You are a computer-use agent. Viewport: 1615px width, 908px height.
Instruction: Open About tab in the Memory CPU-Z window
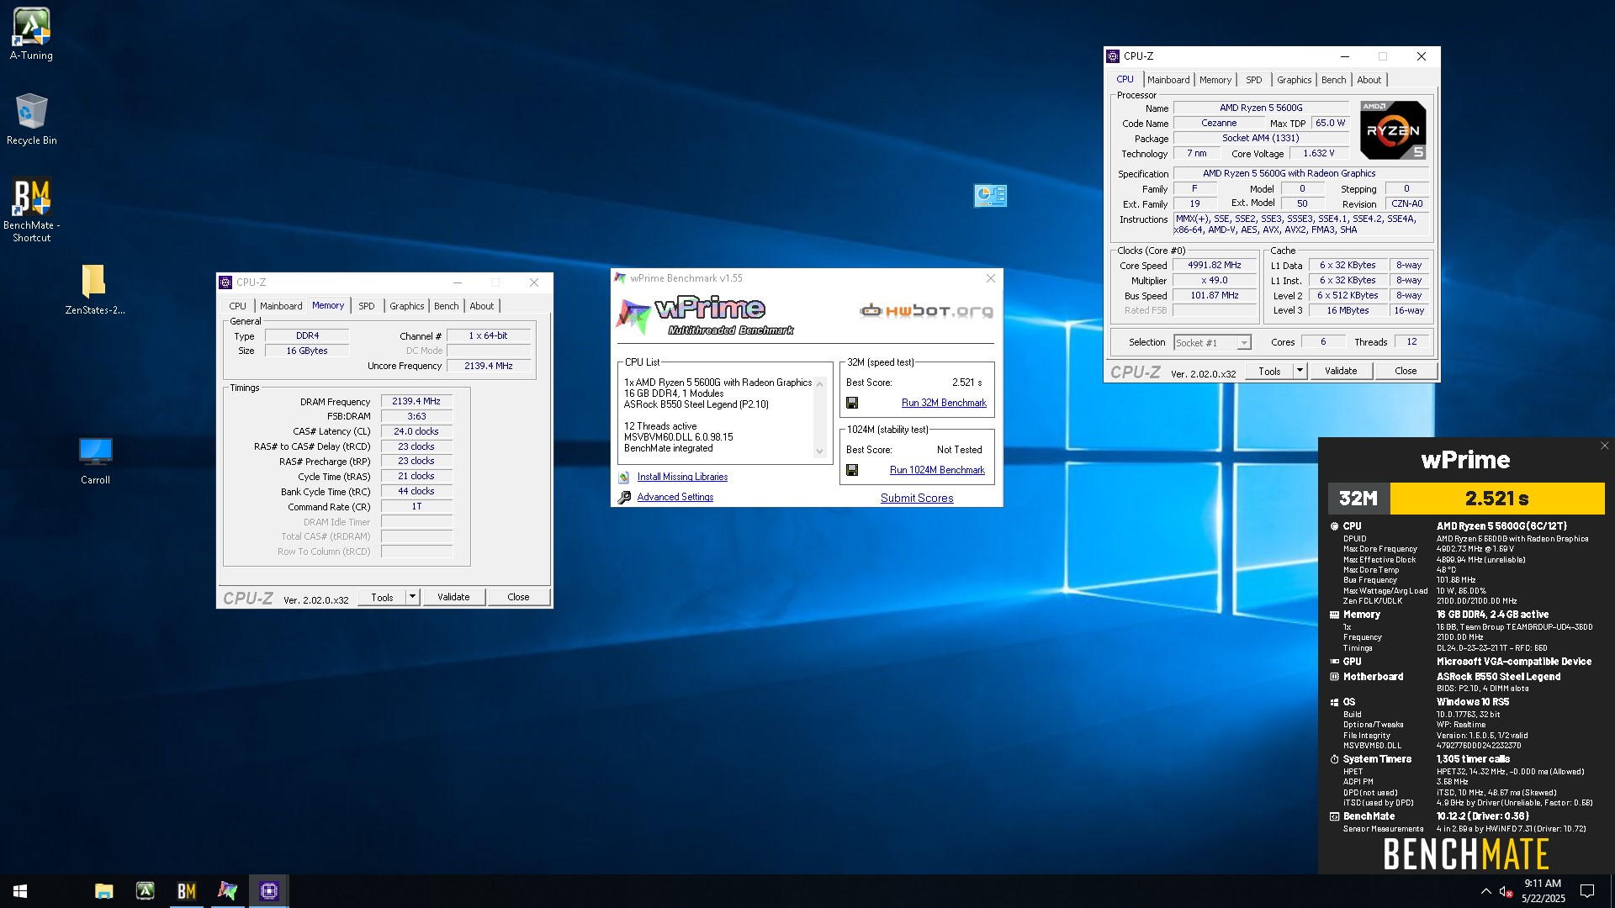pos(482,306)
